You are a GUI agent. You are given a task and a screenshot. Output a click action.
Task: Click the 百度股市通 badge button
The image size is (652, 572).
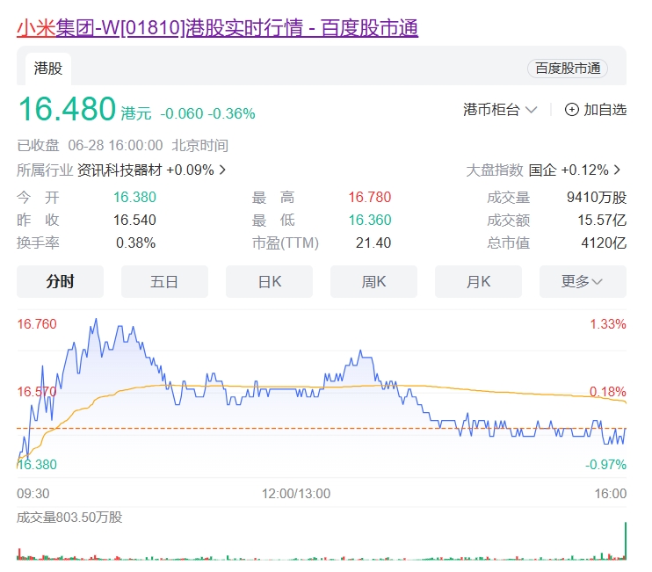(x=567, y=69)
